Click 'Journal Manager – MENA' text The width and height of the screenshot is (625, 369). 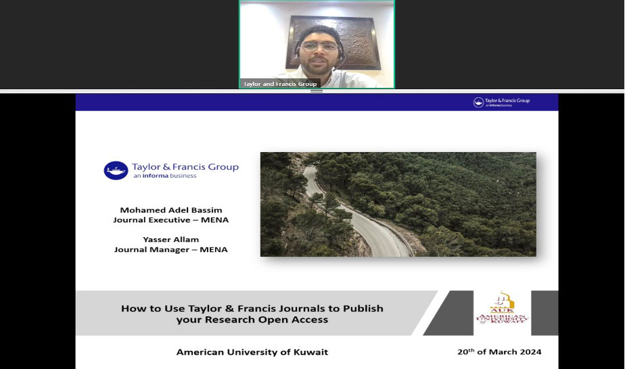click(171, 249)
